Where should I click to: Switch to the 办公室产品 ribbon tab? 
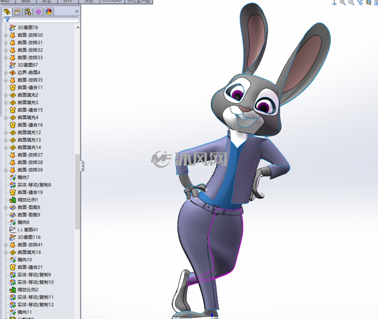[139, 1]
